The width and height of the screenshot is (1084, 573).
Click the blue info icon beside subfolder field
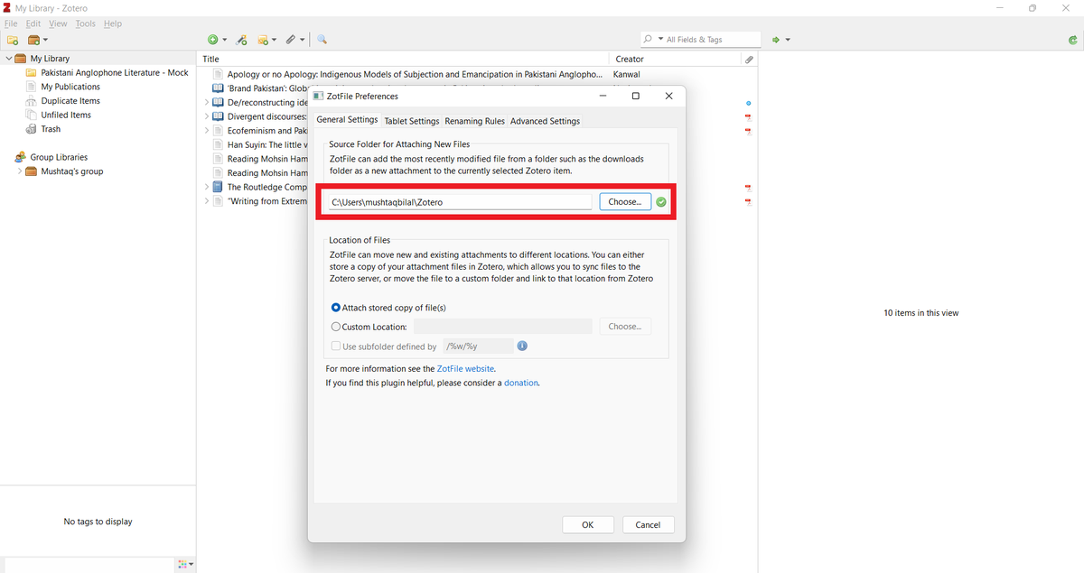pyautogui.click(x=522, y=346)
